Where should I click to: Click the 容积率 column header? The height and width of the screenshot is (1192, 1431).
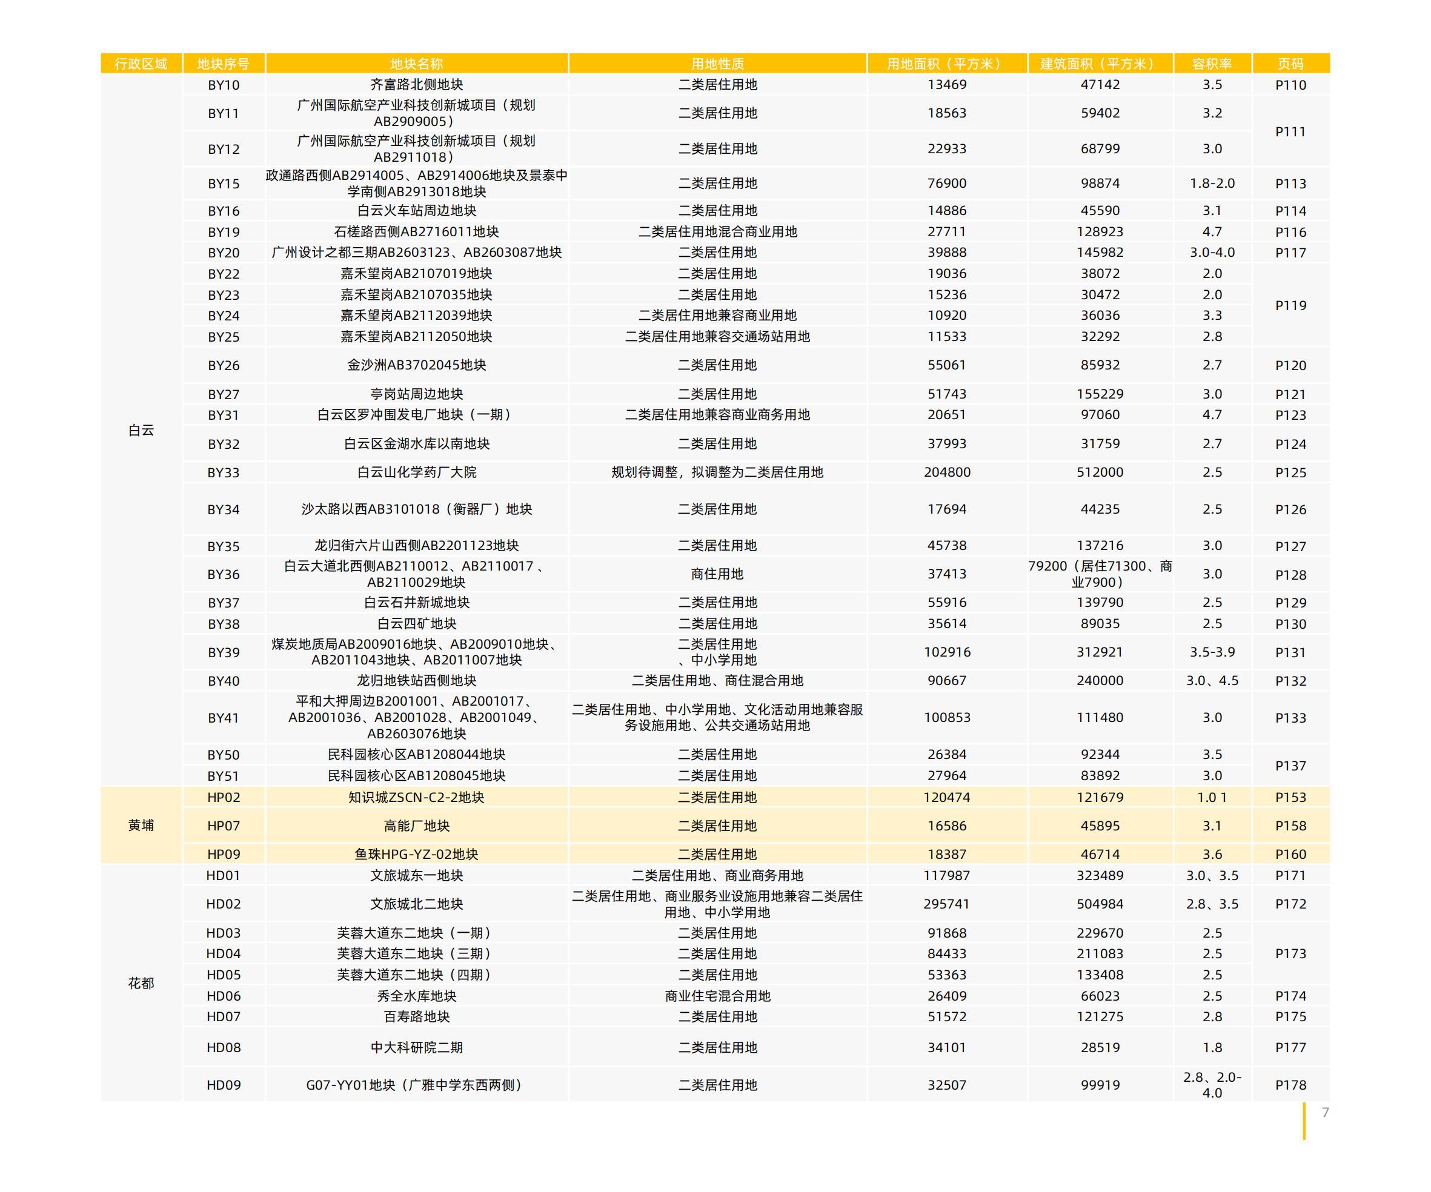[x=1212, y=64]
